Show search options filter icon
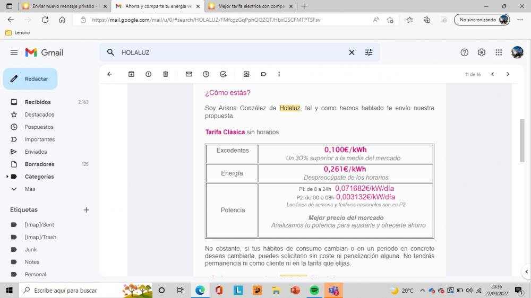Screen dimensions: 531x298 369,52
